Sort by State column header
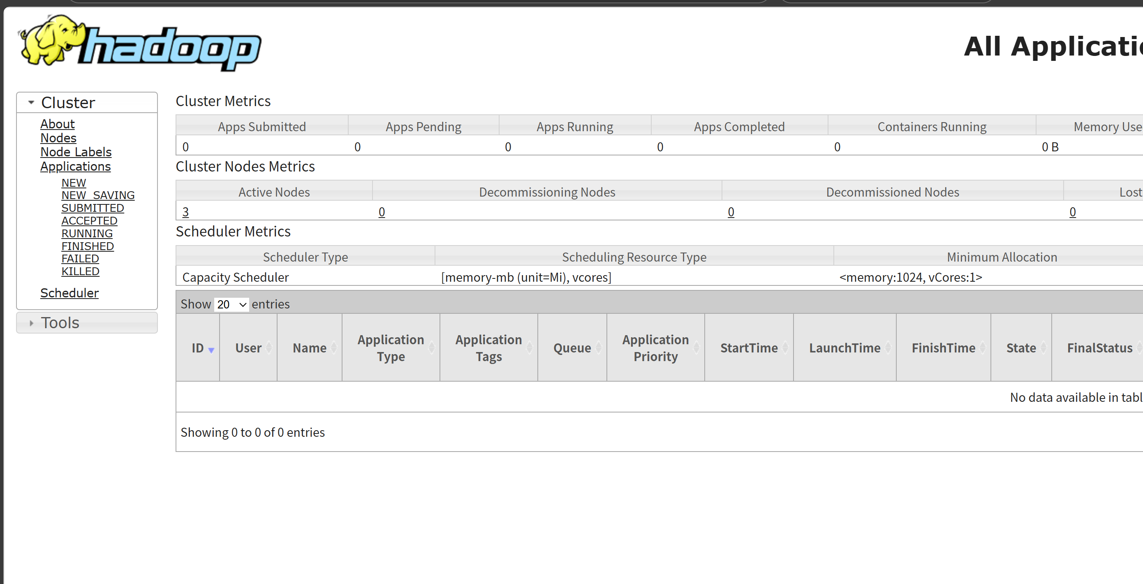 coord(1020,348)
